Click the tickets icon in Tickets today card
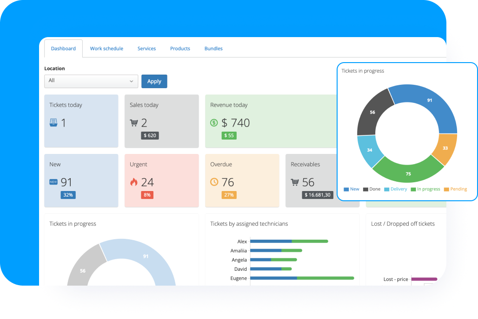 tap(54, 121)
